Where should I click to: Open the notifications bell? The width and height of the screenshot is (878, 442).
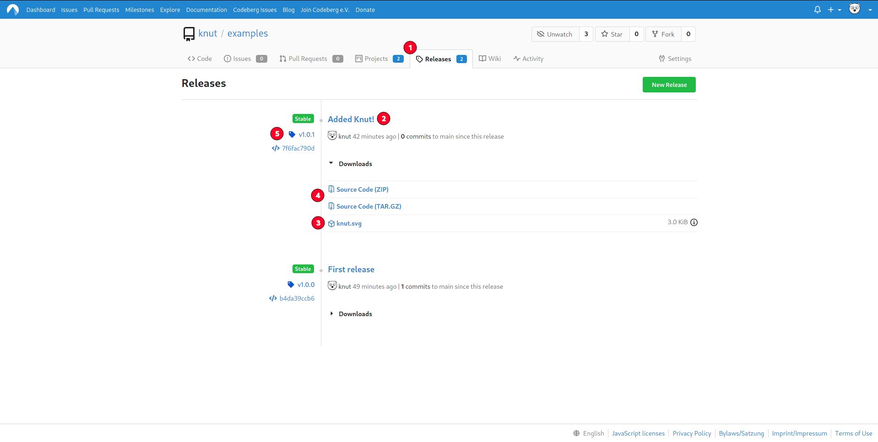click(x=817, y=10)
